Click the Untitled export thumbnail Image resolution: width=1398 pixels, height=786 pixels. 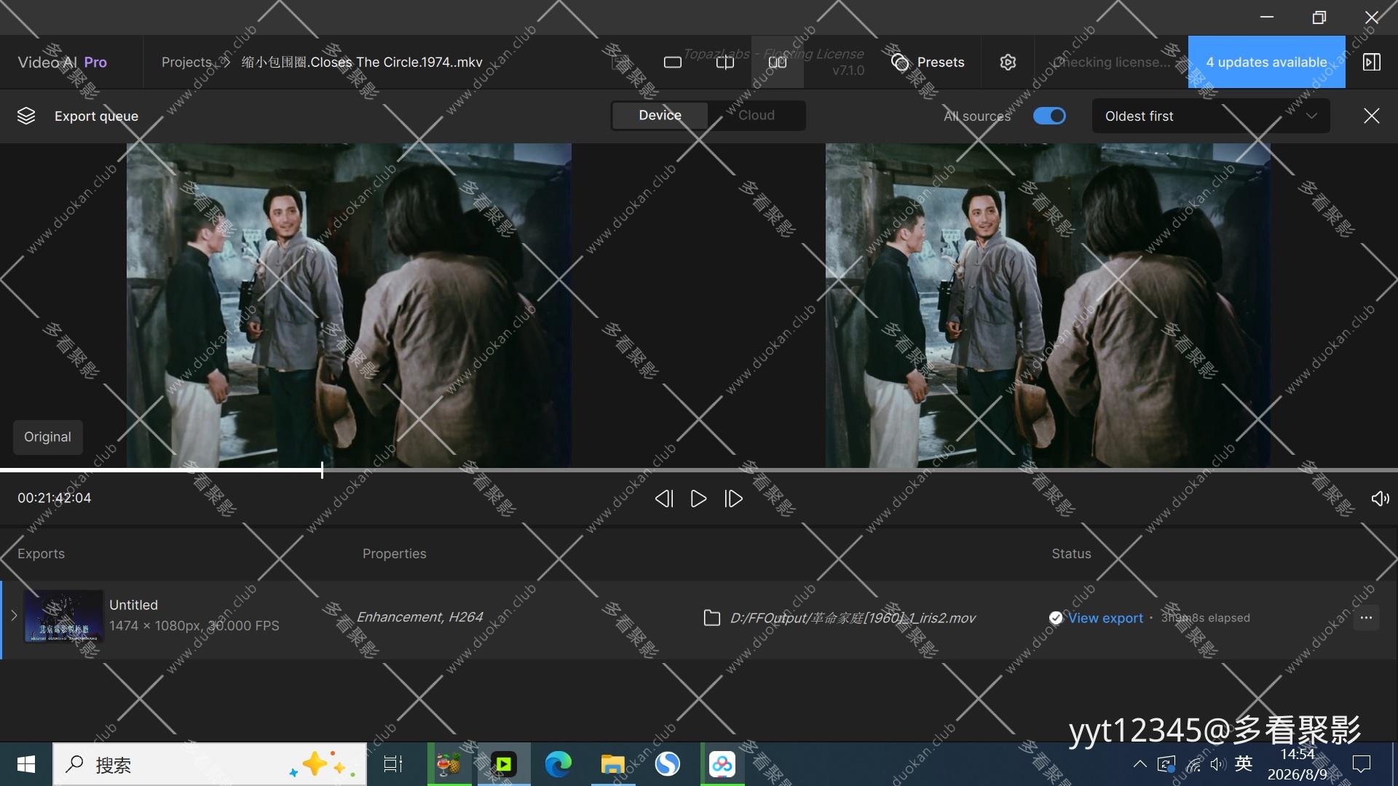[x=63, y=616]
